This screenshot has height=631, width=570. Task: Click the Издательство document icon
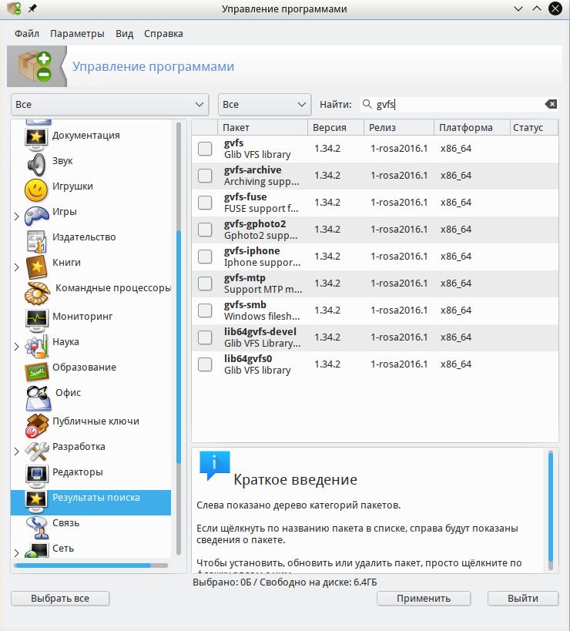pos(36,241)
